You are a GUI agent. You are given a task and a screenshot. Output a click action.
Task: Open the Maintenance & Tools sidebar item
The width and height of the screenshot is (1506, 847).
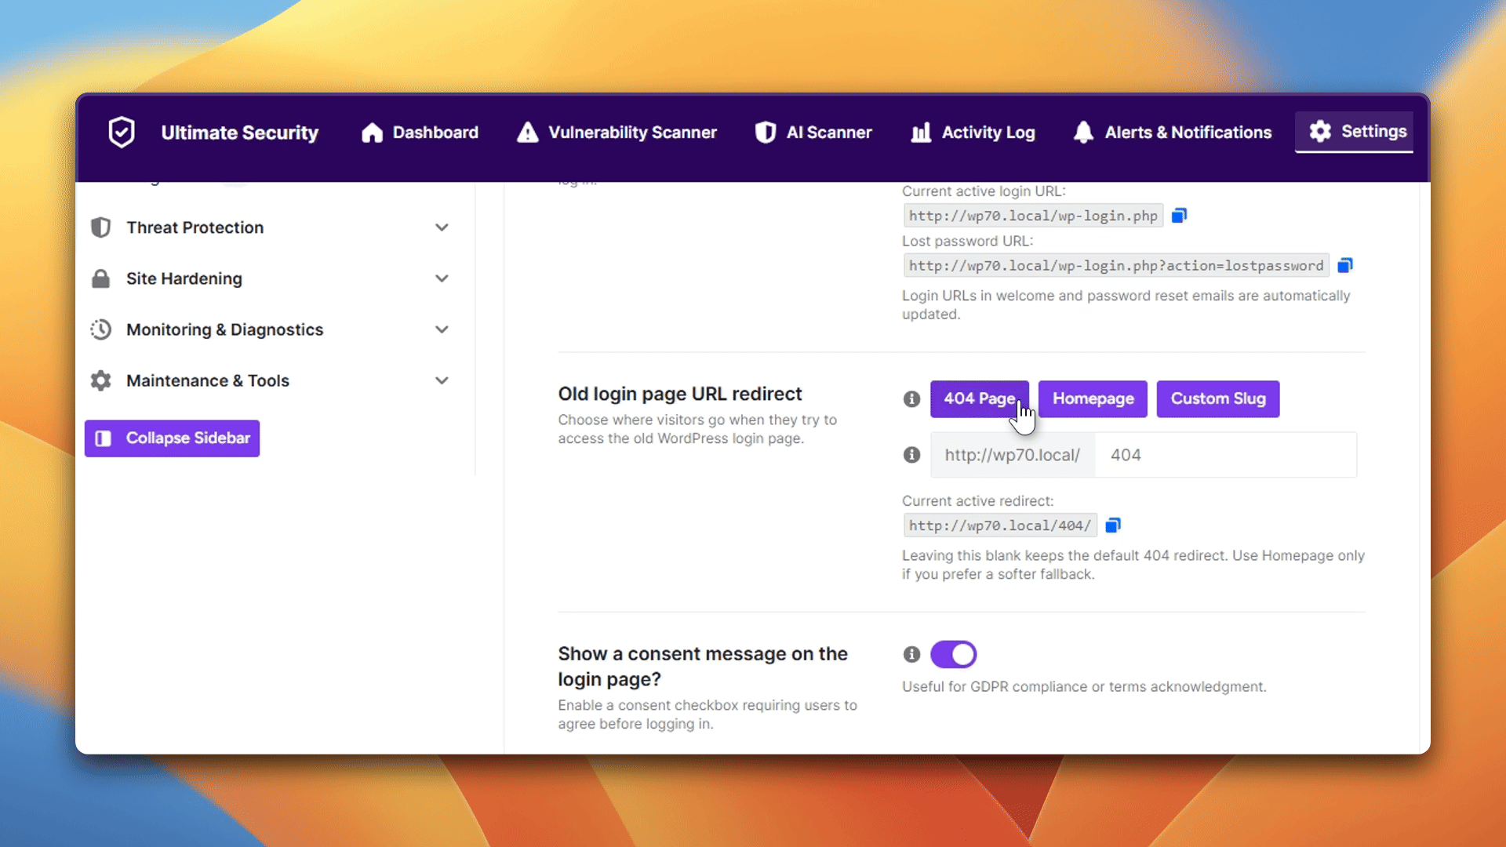point(271,380)
